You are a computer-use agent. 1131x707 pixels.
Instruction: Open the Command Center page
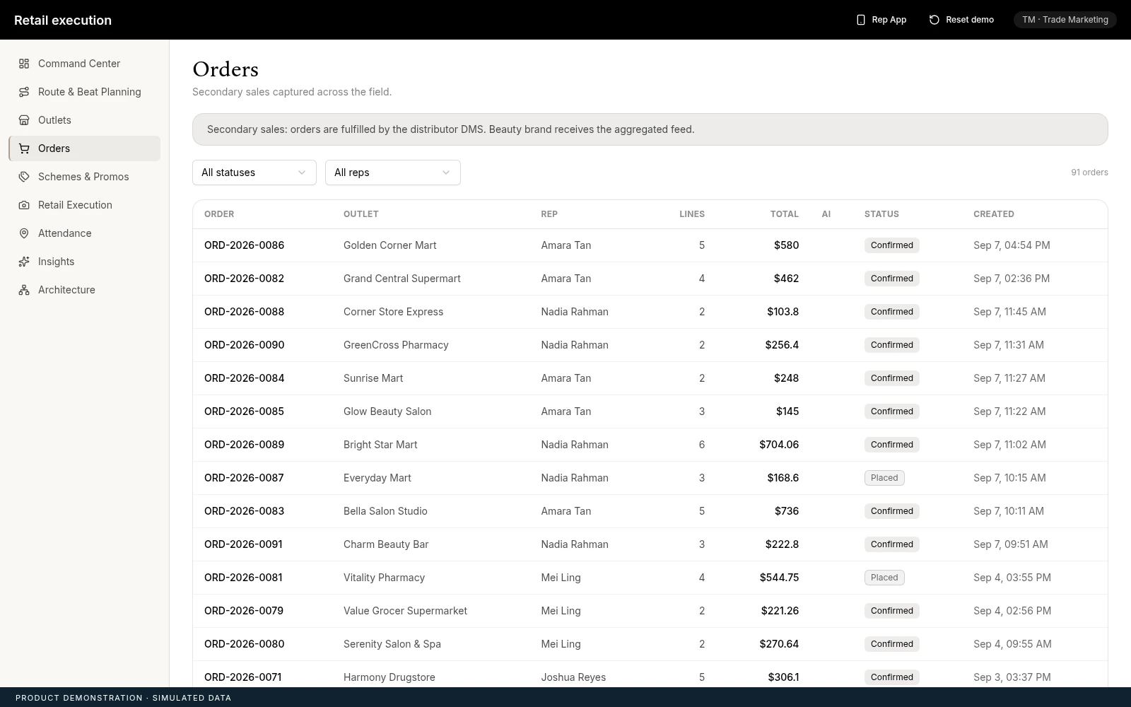[85, 64]
